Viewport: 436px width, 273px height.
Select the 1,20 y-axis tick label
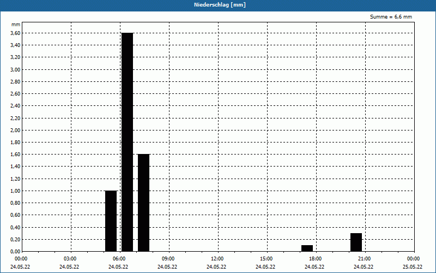tap(15, 179)
